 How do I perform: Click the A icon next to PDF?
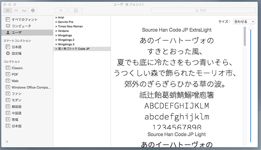tap(8, 74)
